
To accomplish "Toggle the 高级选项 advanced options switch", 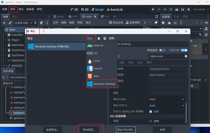I will click(x=162, y=50).
